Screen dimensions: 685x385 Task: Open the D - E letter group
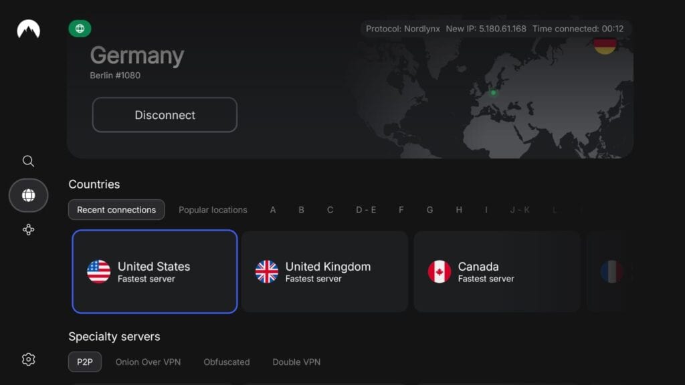(x=367, y=209)
